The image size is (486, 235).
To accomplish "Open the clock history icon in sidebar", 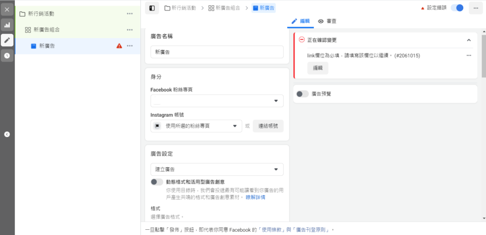I will point(7,56).
